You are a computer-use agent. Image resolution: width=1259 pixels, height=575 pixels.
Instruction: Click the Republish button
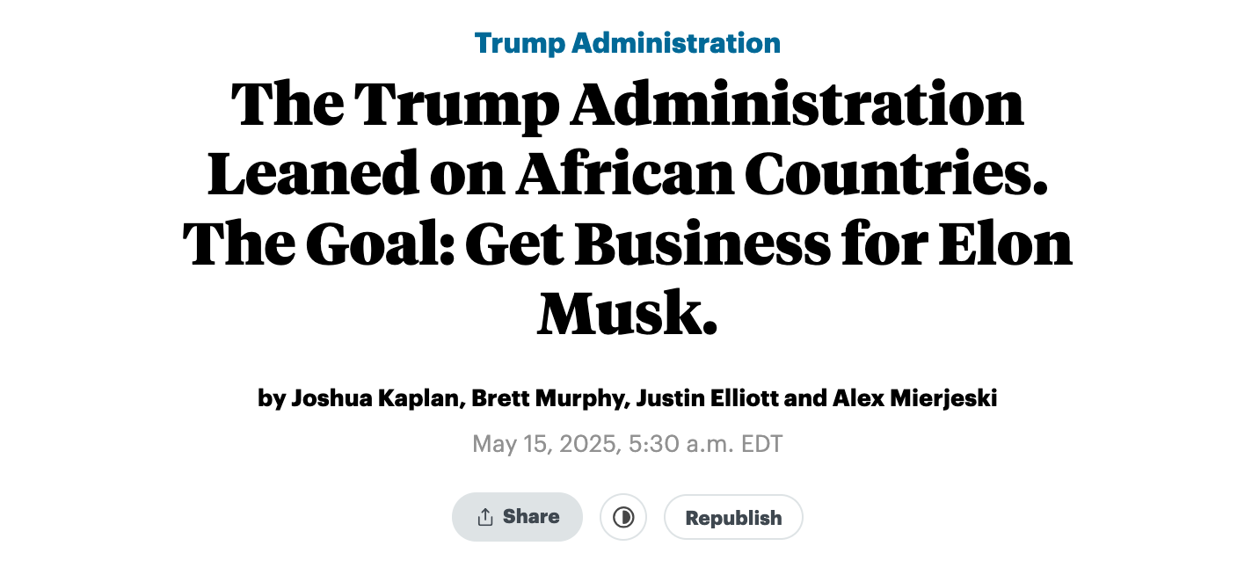point(733,517)
